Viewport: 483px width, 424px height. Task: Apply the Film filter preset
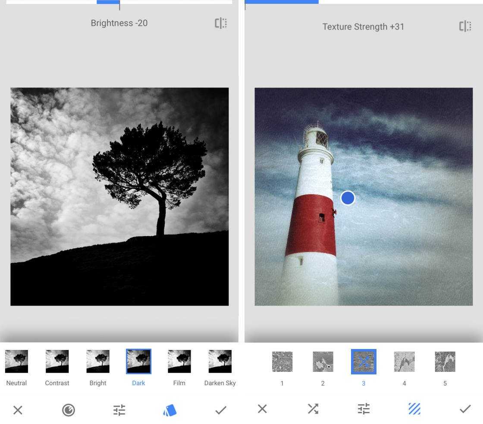[179, 362]
